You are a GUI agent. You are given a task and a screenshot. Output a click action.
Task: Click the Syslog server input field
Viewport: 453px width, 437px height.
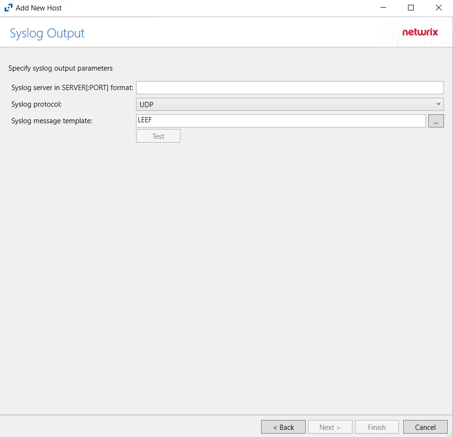[x=290, y=88]
